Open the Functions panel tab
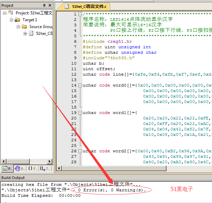The image size is (212, 203). pyautogui.click(x=32, y=168)
